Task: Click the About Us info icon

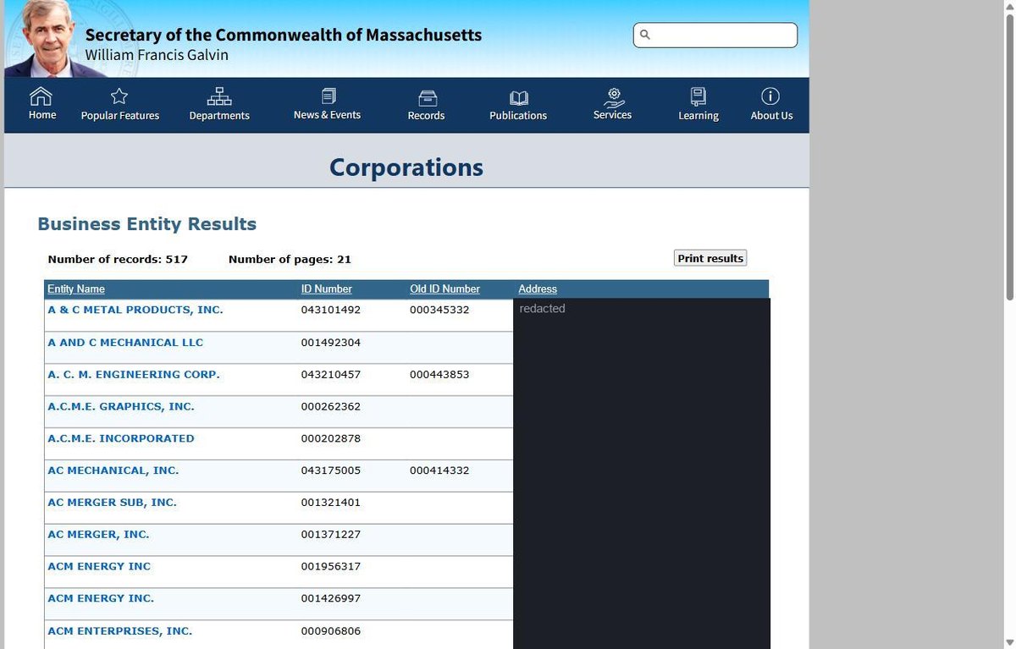Action: click(x=770, y=96)
